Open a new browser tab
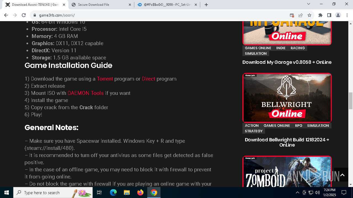 206,5
